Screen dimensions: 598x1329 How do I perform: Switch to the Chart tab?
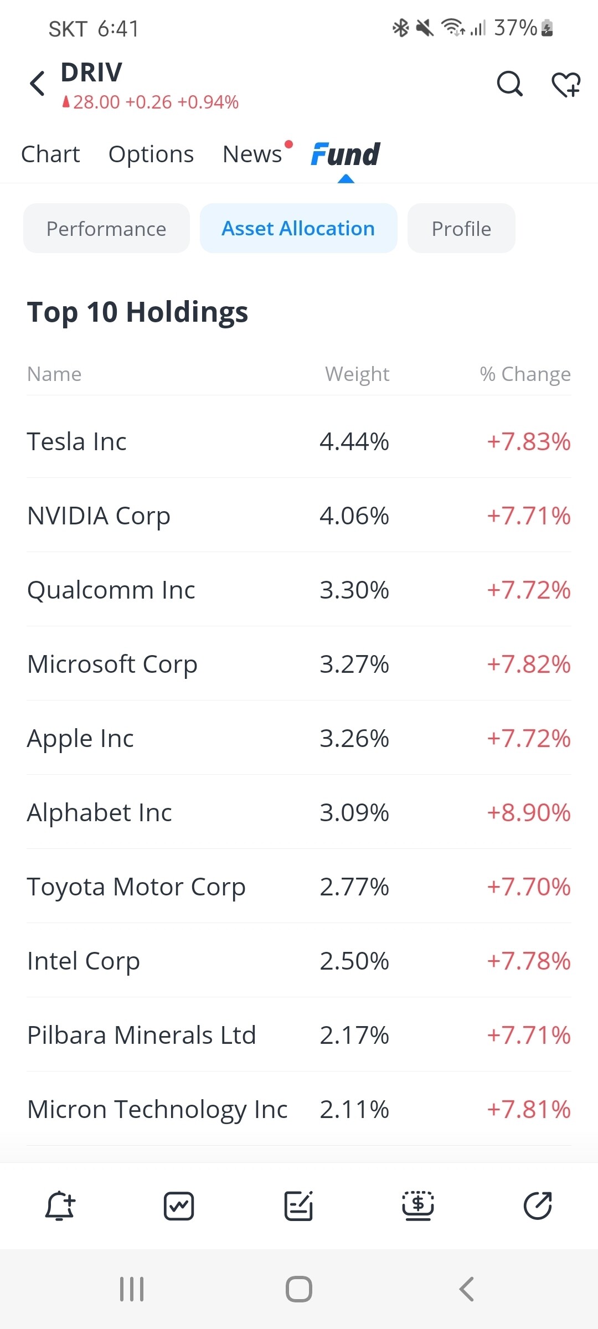[x=50, y=154]
